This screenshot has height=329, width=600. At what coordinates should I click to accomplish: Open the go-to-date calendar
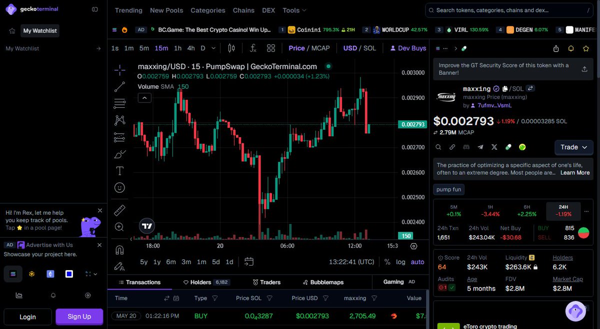point(249,262)
